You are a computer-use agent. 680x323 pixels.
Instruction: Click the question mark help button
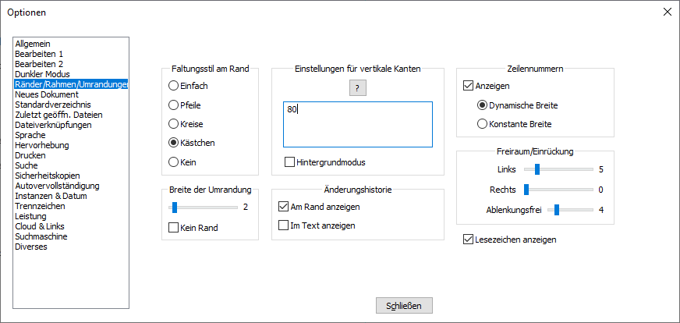[357, 88]
